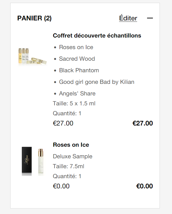Image resolution: width=172 pixels, height=214 pixels.
Task: Open the Roses on Ice bottle thumbnail
Action: [x=32, y=161]
